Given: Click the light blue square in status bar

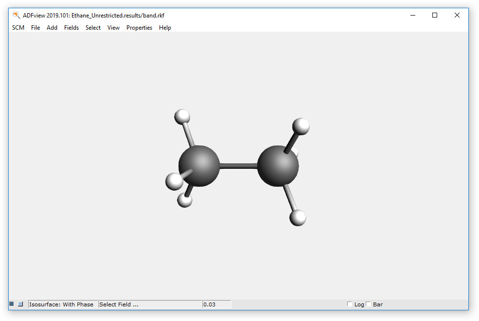Looking at the screenshot, I should (x=20, y=304).
